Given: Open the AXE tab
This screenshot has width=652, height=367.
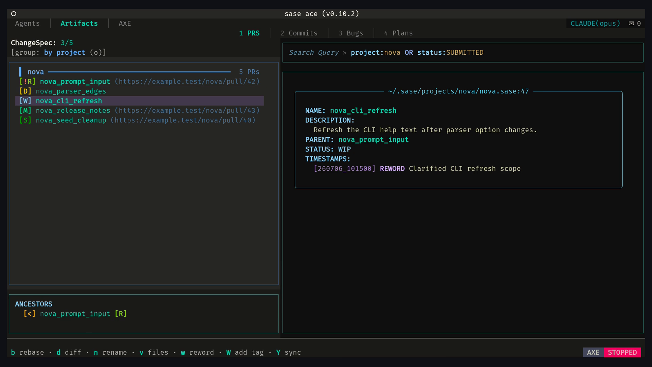Looking at the screenshot, I should pos(125,23).
